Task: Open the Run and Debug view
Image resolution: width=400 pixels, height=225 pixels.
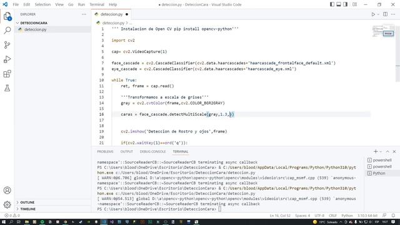Action: click(x=7, y=59)
